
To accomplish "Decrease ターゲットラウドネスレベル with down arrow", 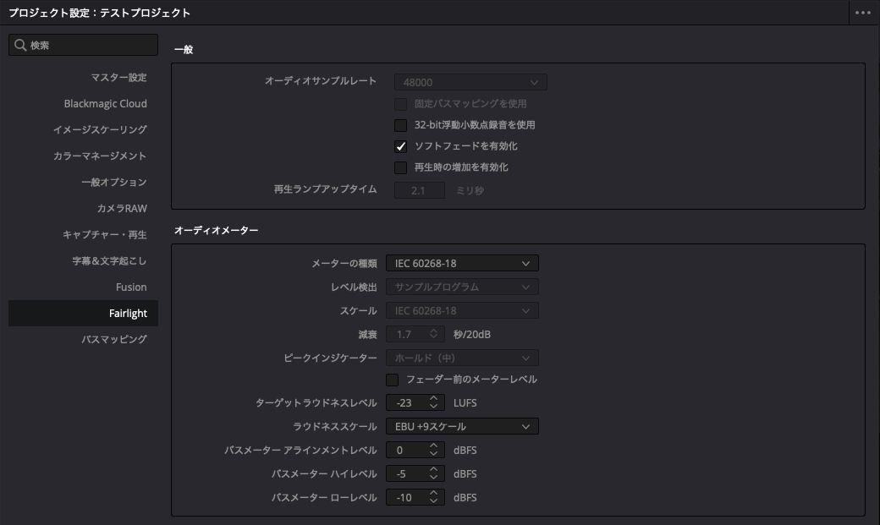I will point(433,406).
